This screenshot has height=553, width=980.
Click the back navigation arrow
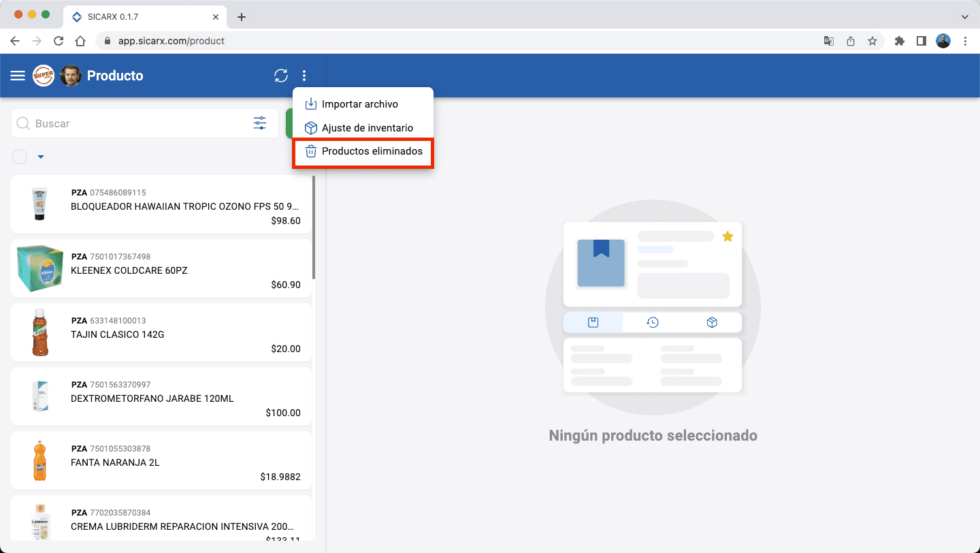coord(15,41)
